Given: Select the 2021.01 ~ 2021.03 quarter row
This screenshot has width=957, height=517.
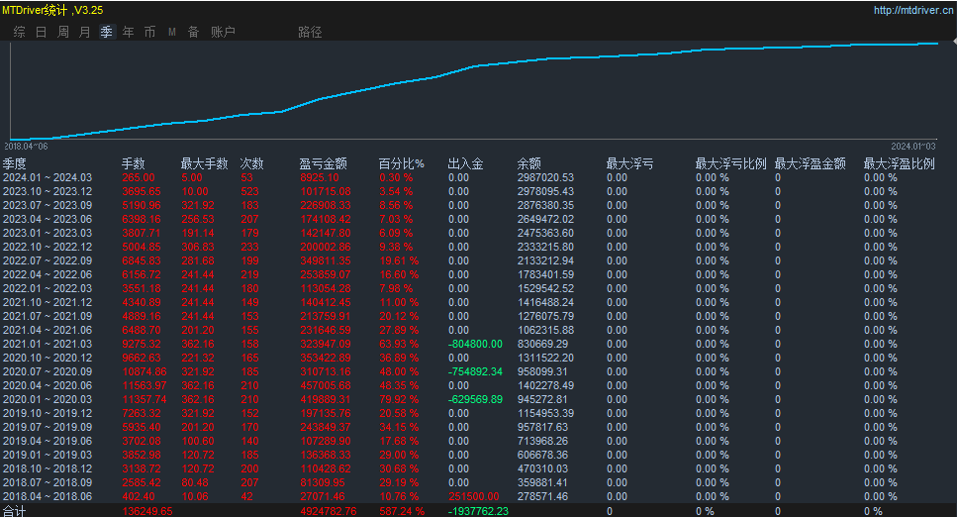Looking at the screenshot, I should [479, 344].
